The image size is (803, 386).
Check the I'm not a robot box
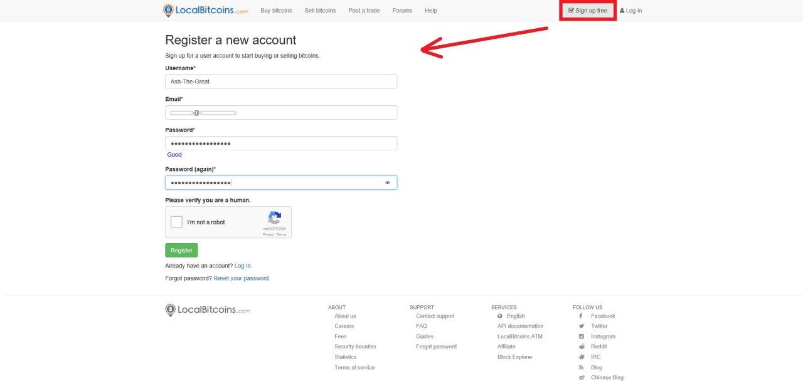(177, 222)
